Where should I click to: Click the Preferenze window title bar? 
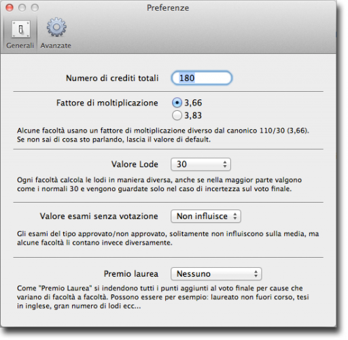click(x=168, y=7)
